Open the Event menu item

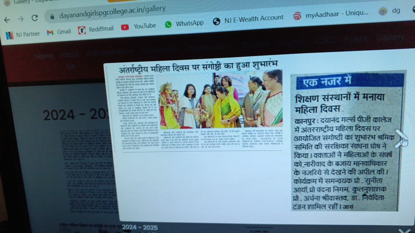(355, 39)
